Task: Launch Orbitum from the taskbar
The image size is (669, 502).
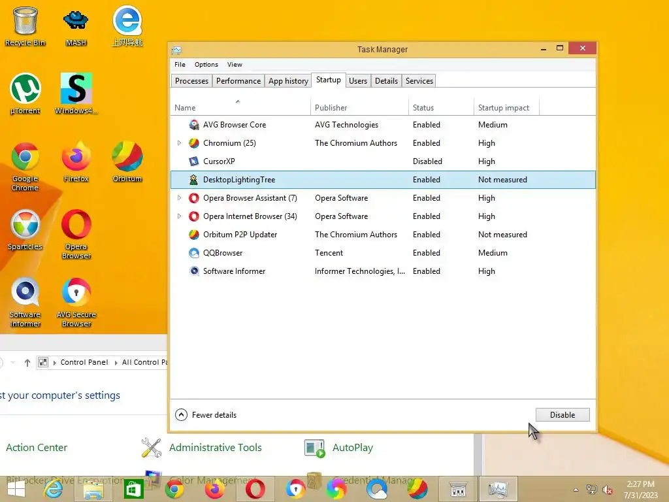Action: tap(417, 489)
